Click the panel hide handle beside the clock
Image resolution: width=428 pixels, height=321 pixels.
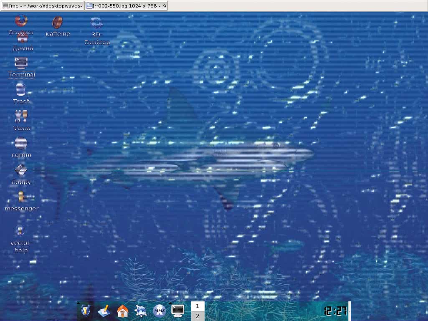coord(349,311)
